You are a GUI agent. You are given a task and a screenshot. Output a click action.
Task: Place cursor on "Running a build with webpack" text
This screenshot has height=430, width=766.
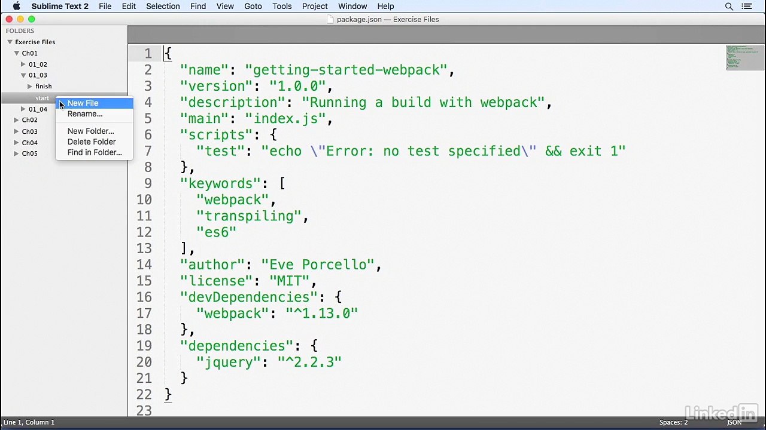423,103
